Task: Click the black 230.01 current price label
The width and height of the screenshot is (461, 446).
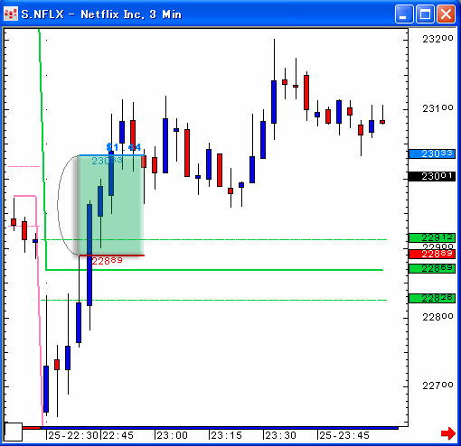Action: 432,176
